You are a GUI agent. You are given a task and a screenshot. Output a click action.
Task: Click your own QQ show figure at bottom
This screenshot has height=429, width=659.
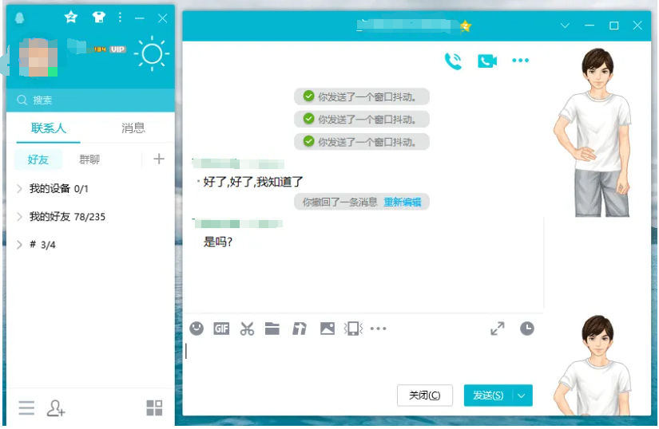(593, 365)
